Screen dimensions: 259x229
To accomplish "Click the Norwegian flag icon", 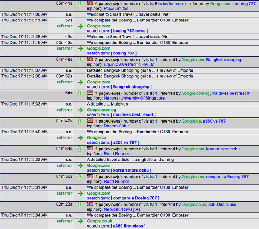I will (90, 204).
